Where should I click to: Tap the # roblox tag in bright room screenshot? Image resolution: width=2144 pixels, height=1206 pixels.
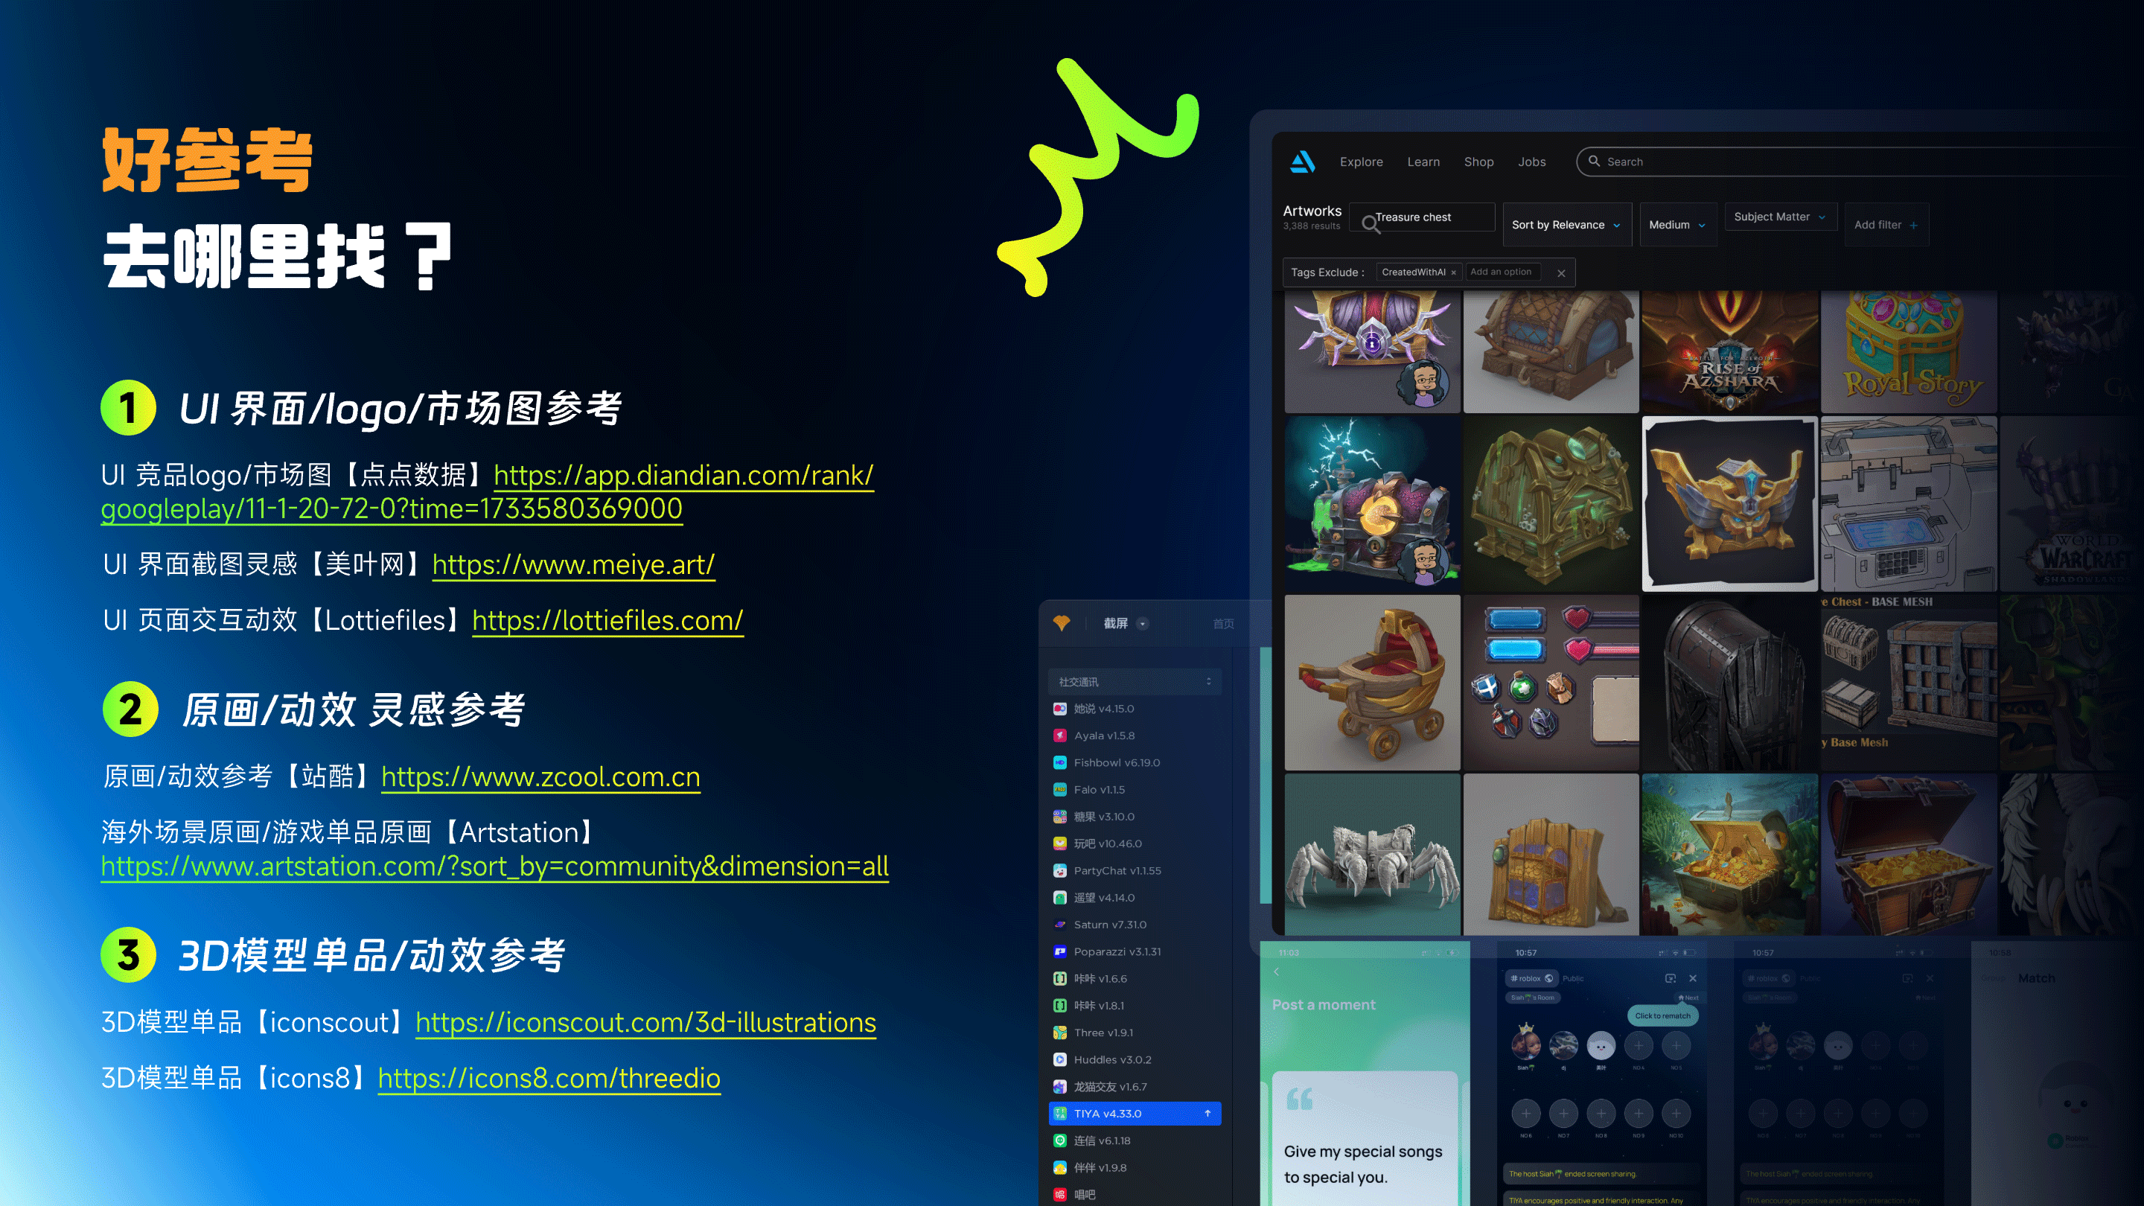[x=1531, y=979]
